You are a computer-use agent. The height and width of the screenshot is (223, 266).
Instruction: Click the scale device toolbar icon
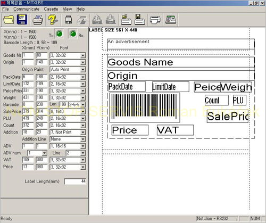[x=69, y=20]
